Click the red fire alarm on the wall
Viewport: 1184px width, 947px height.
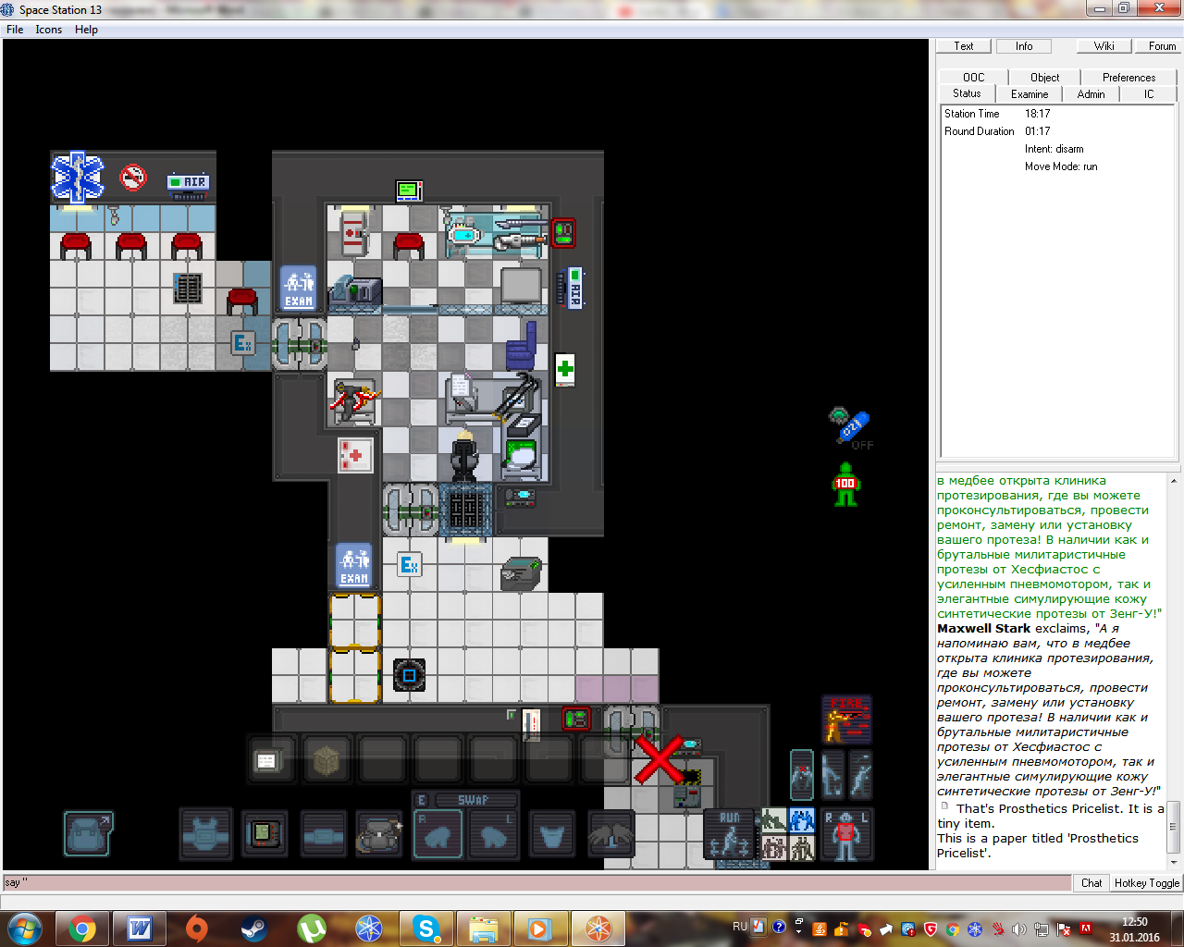click(x=563, y=232)
